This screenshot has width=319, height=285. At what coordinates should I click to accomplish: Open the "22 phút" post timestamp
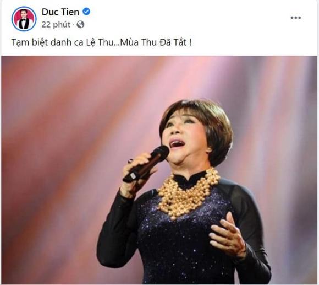pos(56,25)
